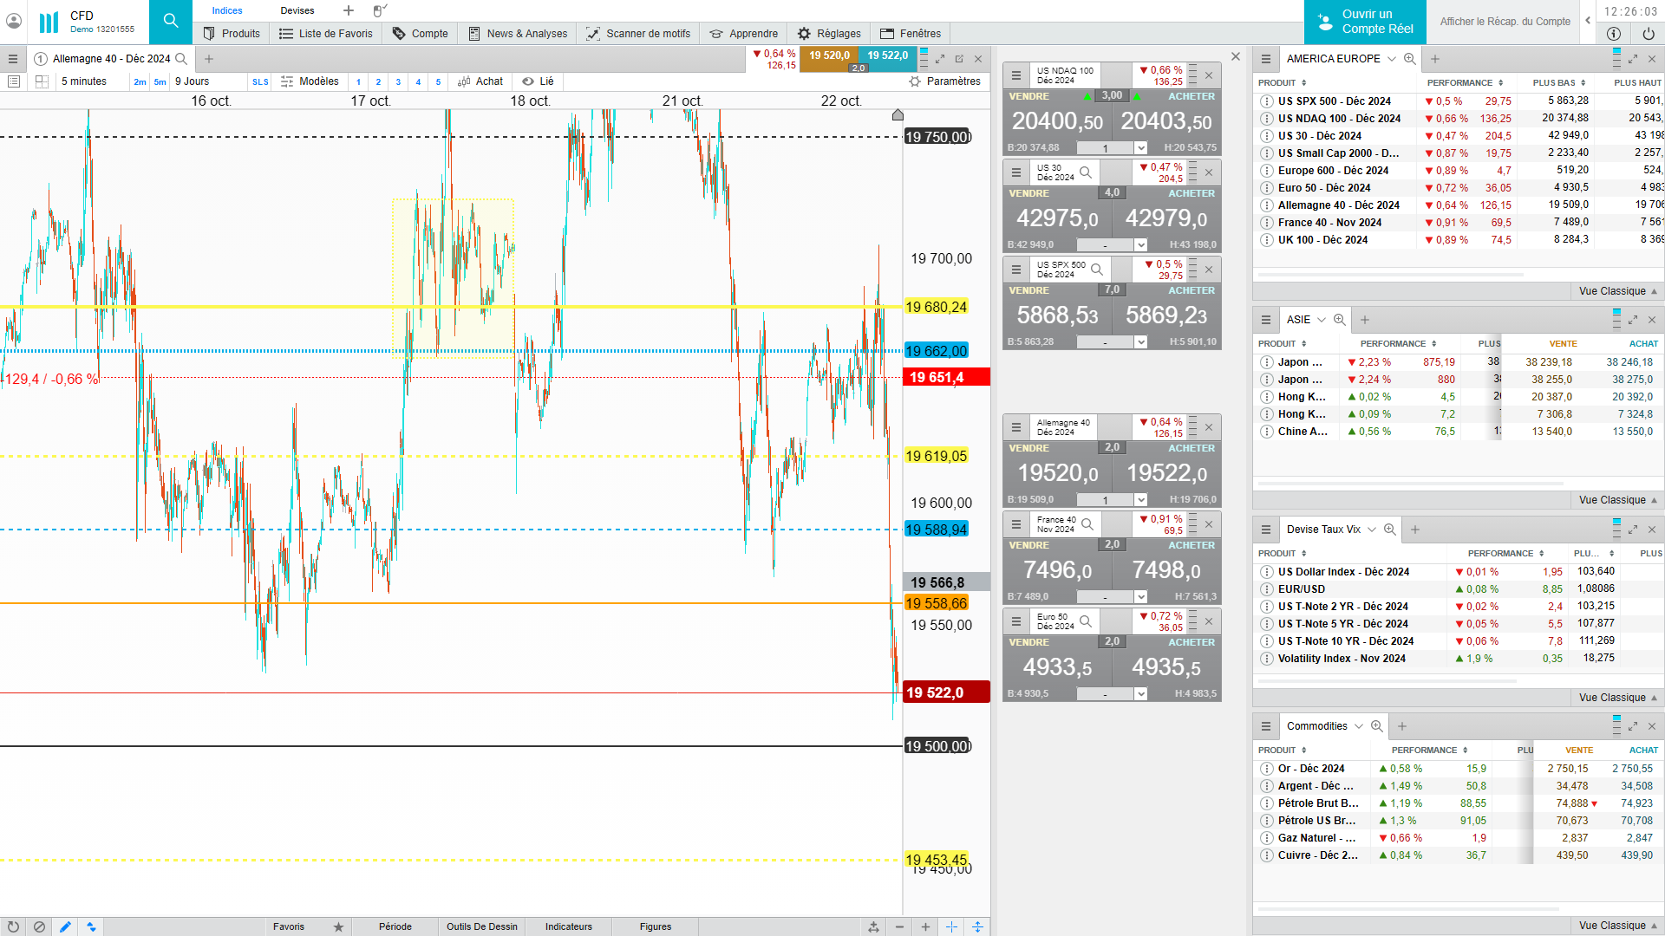Screen dimensions: 1665x936
Task: Click Ouvrir un Compte Réel button
Action: pos(1365,22)
